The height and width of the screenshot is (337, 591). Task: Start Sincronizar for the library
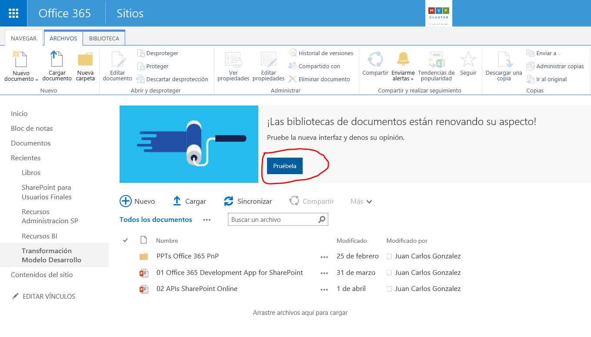249,201
